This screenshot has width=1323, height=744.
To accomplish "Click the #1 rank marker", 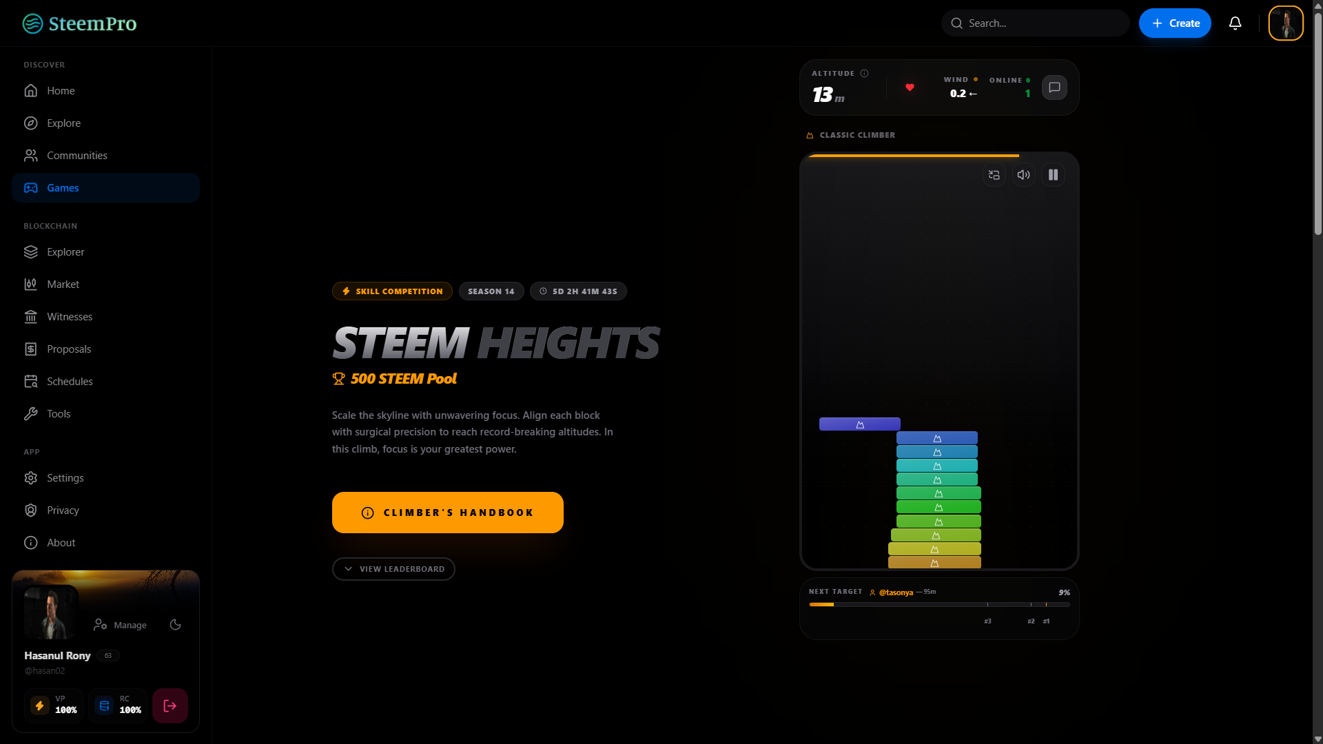I will tap(1046, 621).
